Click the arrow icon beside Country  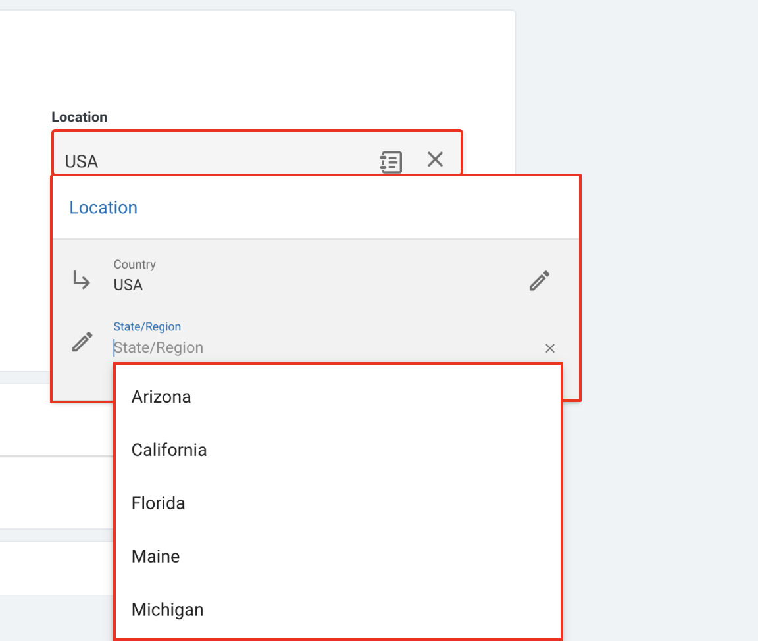pyautogui.click(x=81, y=280)
